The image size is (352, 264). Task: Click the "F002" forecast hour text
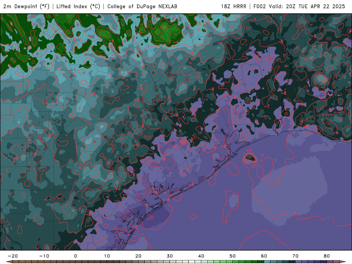point(260,6)
